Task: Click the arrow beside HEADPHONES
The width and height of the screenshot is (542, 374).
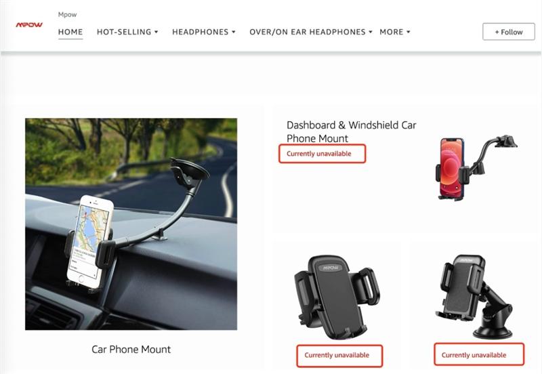Action: pyautogui.click(x=234, y=32)
